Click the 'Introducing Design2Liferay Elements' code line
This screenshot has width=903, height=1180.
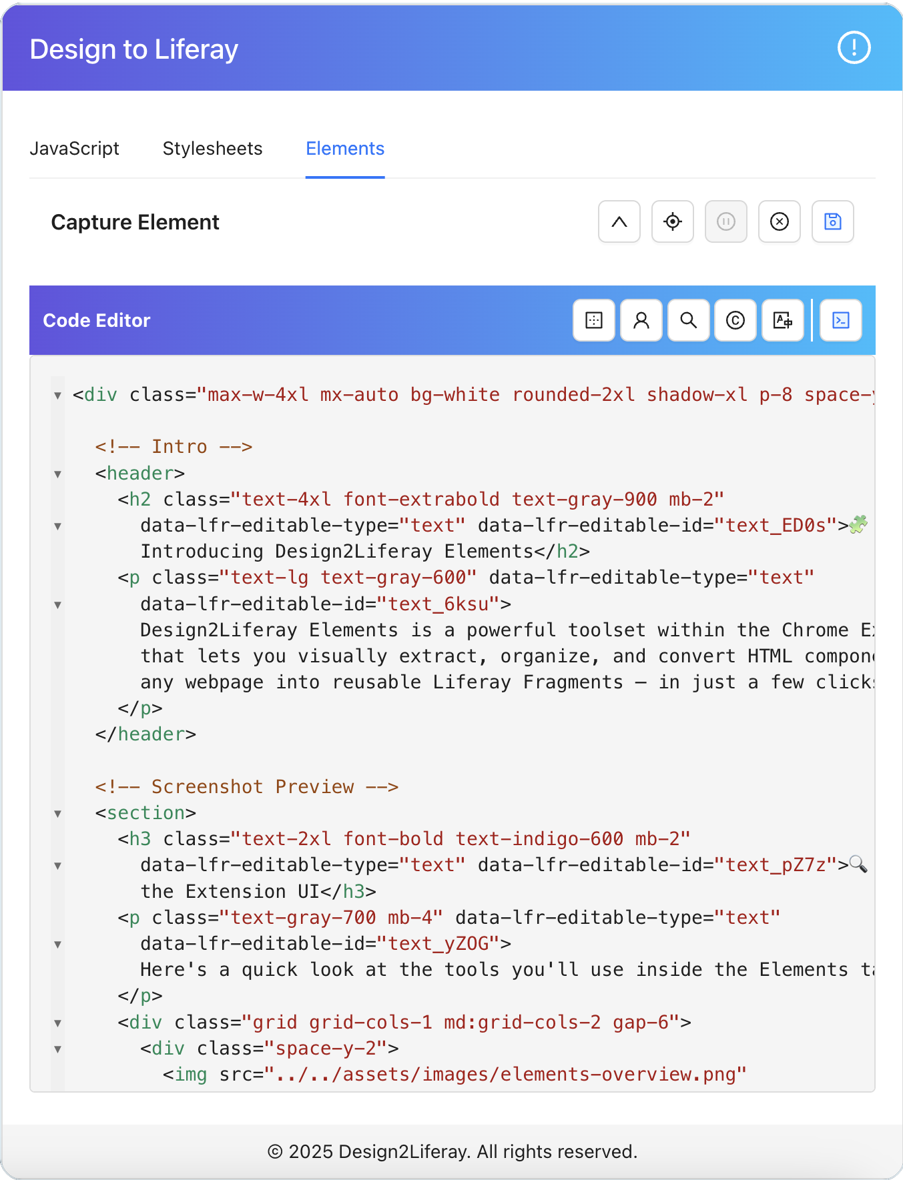click(x=365, y=551)
